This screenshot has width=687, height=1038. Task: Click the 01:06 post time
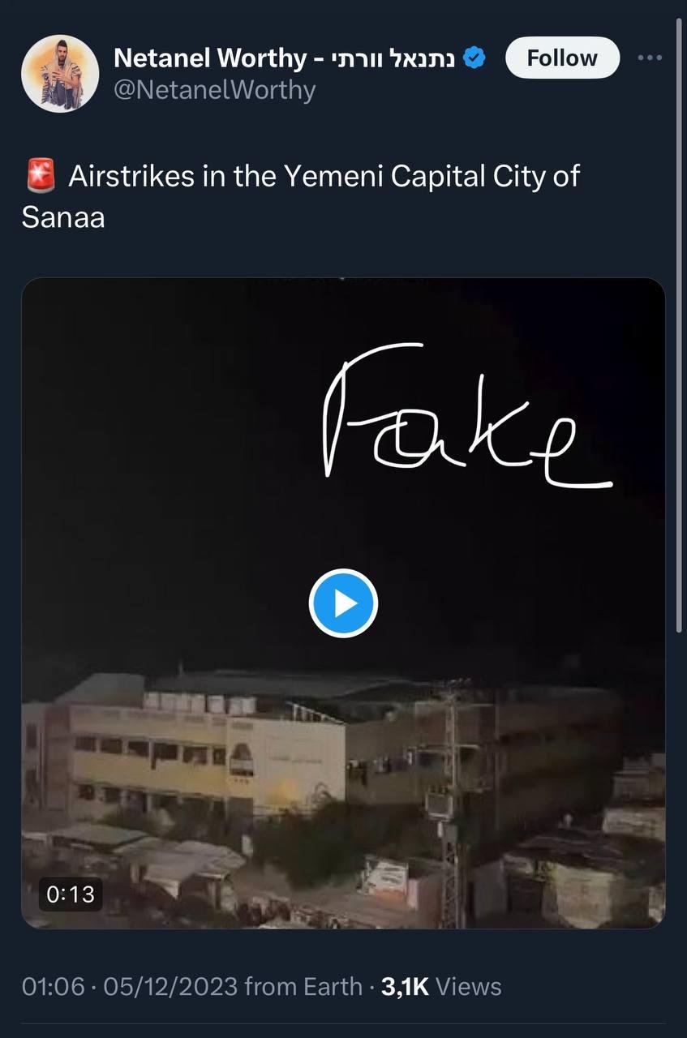[53, 986]
